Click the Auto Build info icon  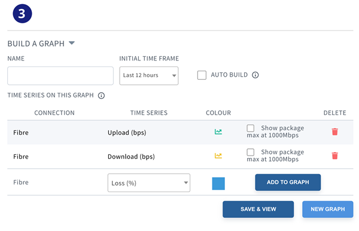point(255,75)
